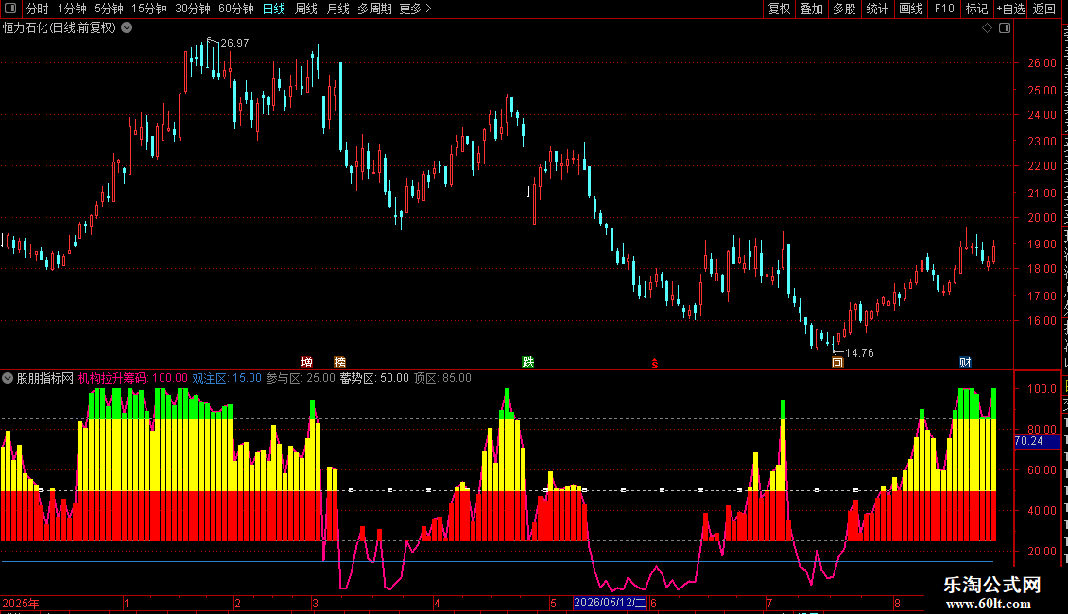Select the 15分钟 period
The image size is (1068, 614).
click(148, 9)
